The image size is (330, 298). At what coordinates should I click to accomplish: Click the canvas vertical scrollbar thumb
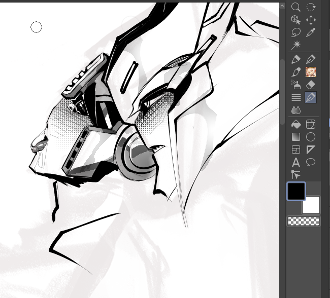tap(283, 92)
